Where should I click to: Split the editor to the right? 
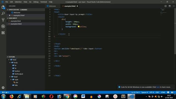(170, 6)
